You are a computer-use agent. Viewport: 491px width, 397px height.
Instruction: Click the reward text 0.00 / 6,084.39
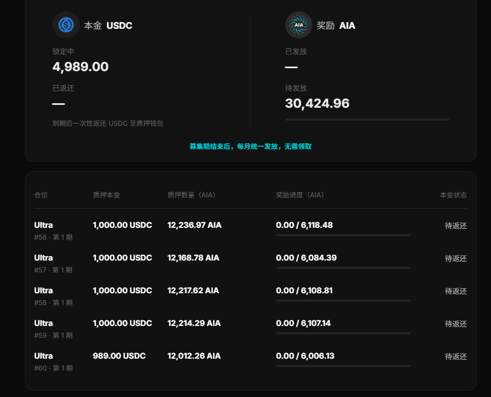[x=306, y=258]
